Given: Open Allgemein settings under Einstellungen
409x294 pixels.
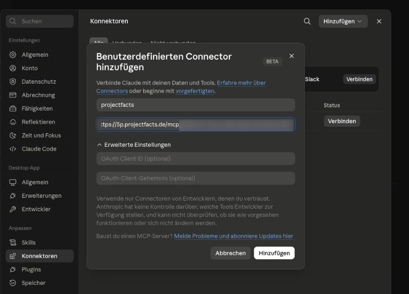Looking at the screenshot, I should [35, 54].
